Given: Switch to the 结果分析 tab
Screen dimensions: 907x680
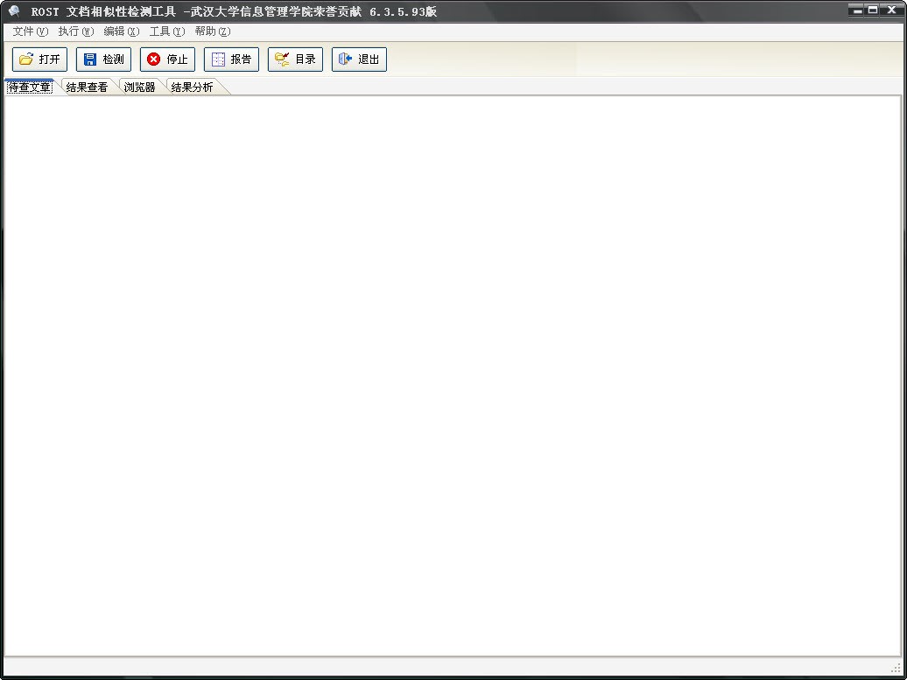Looking at the screenshot, I should (192, 88).
